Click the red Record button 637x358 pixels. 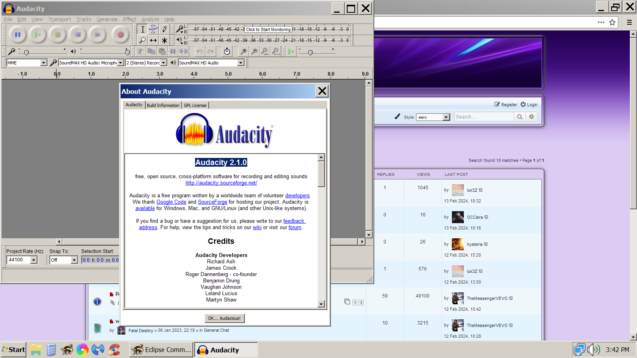tap(121, 35)
